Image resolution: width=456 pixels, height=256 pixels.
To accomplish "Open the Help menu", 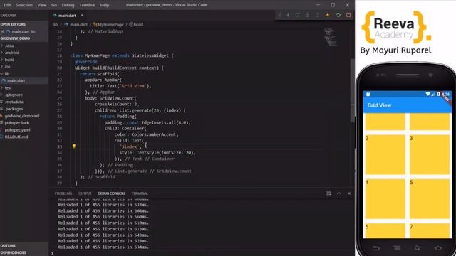I will [105, 5].
